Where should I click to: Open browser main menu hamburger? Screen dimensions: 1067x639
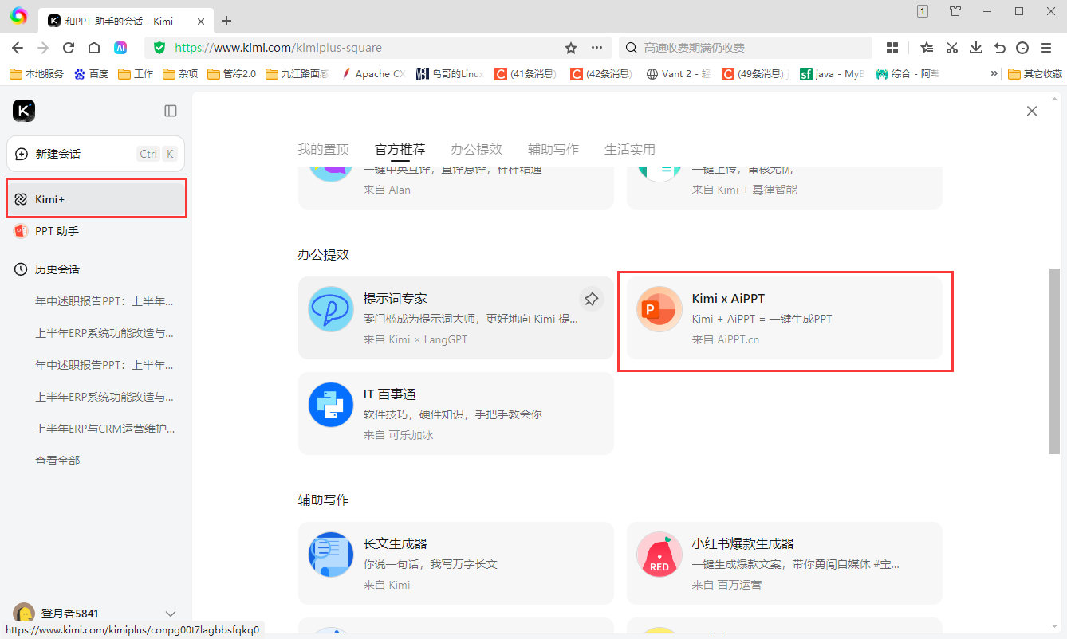(1048, 48)
